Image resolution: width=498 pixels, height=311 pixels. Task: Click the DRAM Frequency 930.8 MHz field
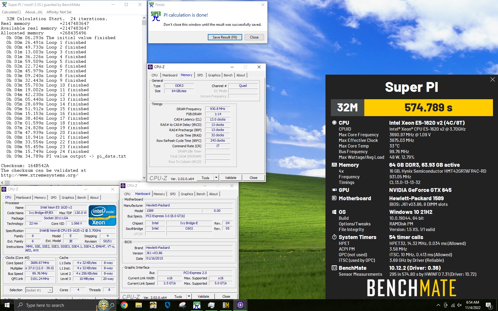click(218, 109)
